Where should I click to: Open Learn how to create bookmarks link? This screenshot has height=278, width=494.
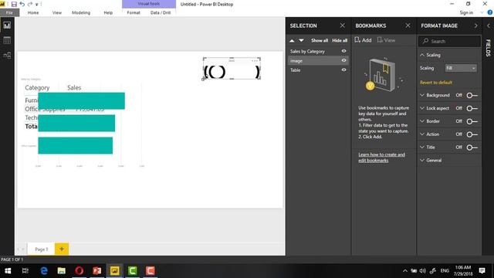381,158
